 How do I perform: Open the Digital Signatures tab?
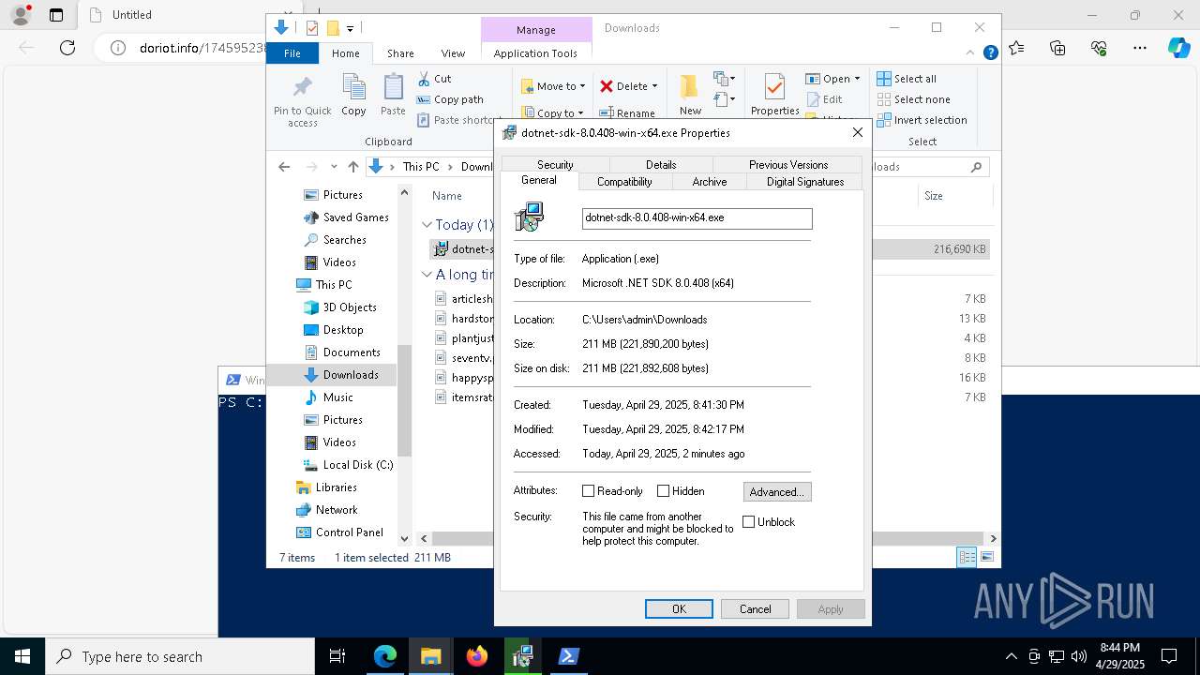click(805, 182)
